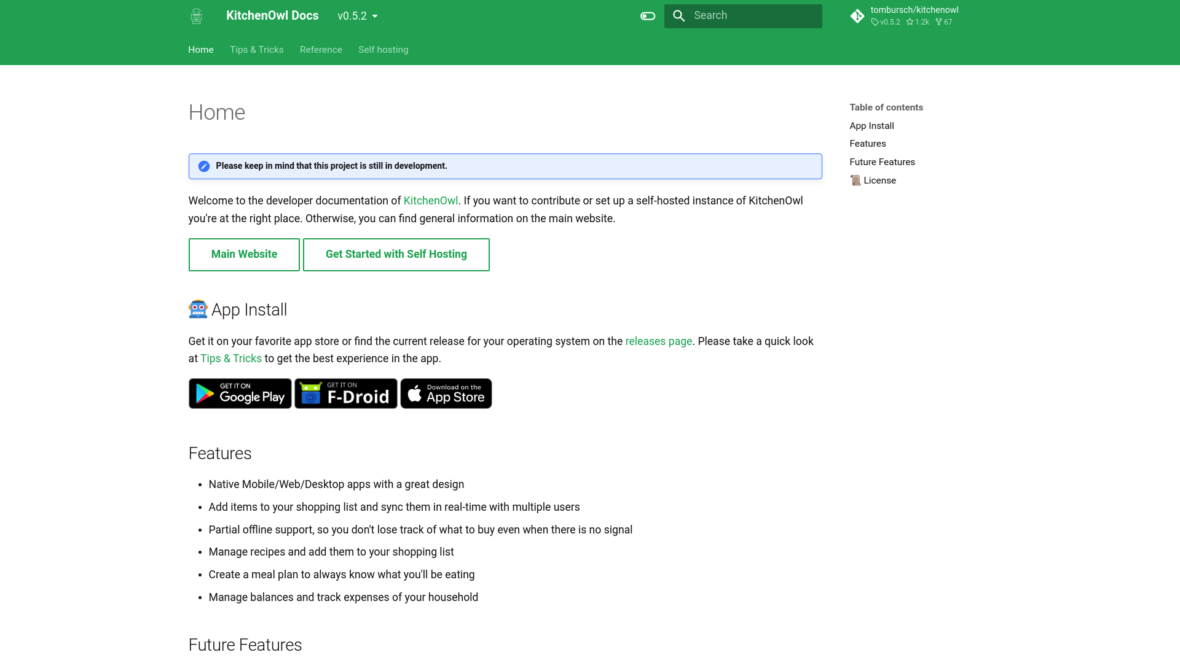
Task: Click the App Install table of contents link
Action: coord(871,125)
